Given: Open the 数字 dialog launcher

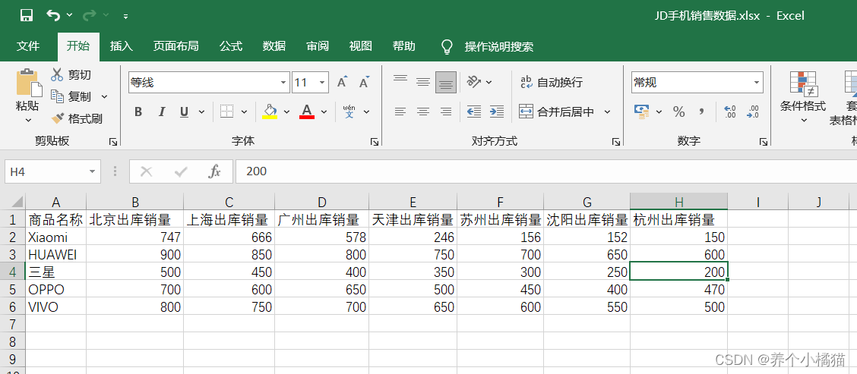Looking at the screenshot, I should (763, 141).
